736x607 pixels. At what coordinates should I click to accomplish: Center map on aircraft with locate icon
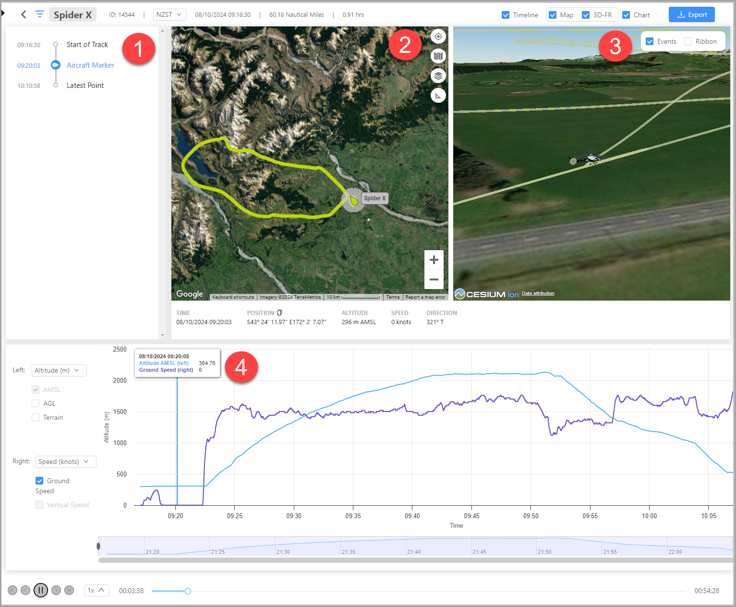point(438,36)
